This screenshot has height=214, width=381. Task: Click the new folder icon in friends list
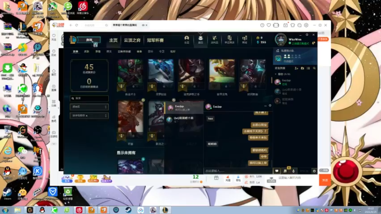tap(302, 68)
